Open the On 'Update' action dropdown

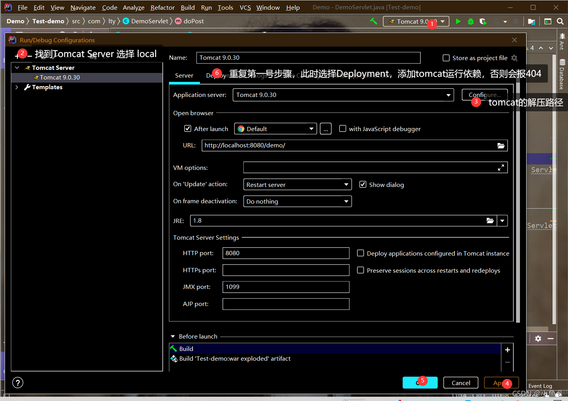(298, 185)
